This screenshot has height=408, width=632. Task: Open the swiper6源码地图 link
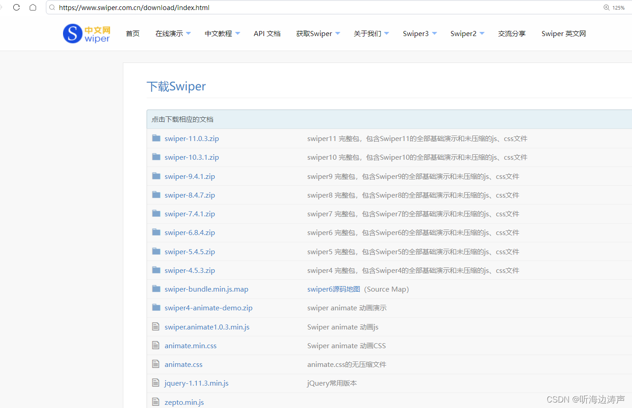point(334,289)
